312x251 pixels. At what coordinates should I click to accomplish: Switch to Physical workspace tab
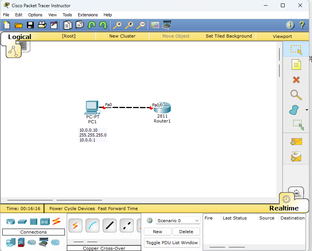[x=25, y=46]
